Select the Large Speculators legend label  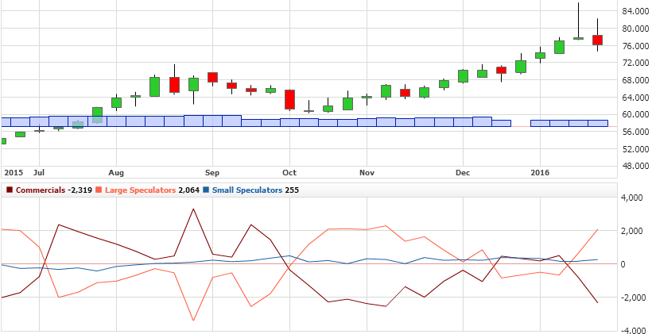tap(140, 190)
